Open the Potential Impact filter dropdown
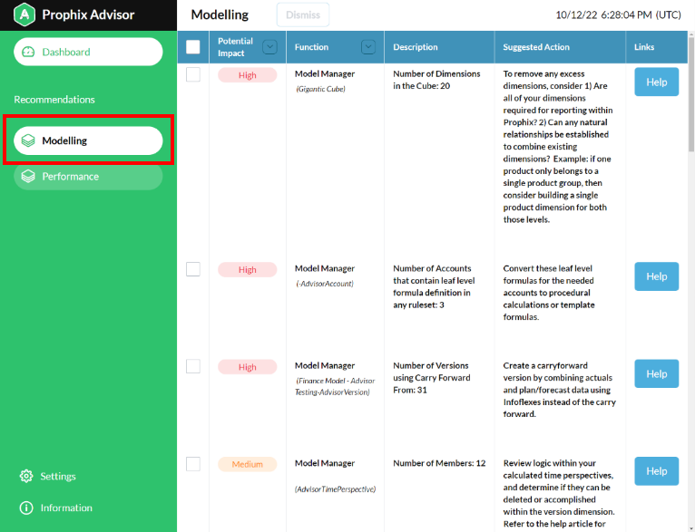This screenshot has height=532, width=695. 269,47
